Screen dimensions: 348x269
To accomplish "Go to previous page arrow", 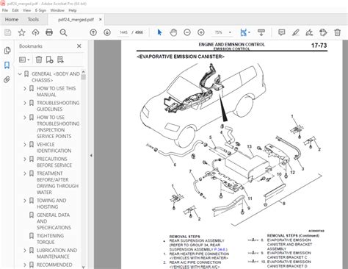I will click(93, 32).
